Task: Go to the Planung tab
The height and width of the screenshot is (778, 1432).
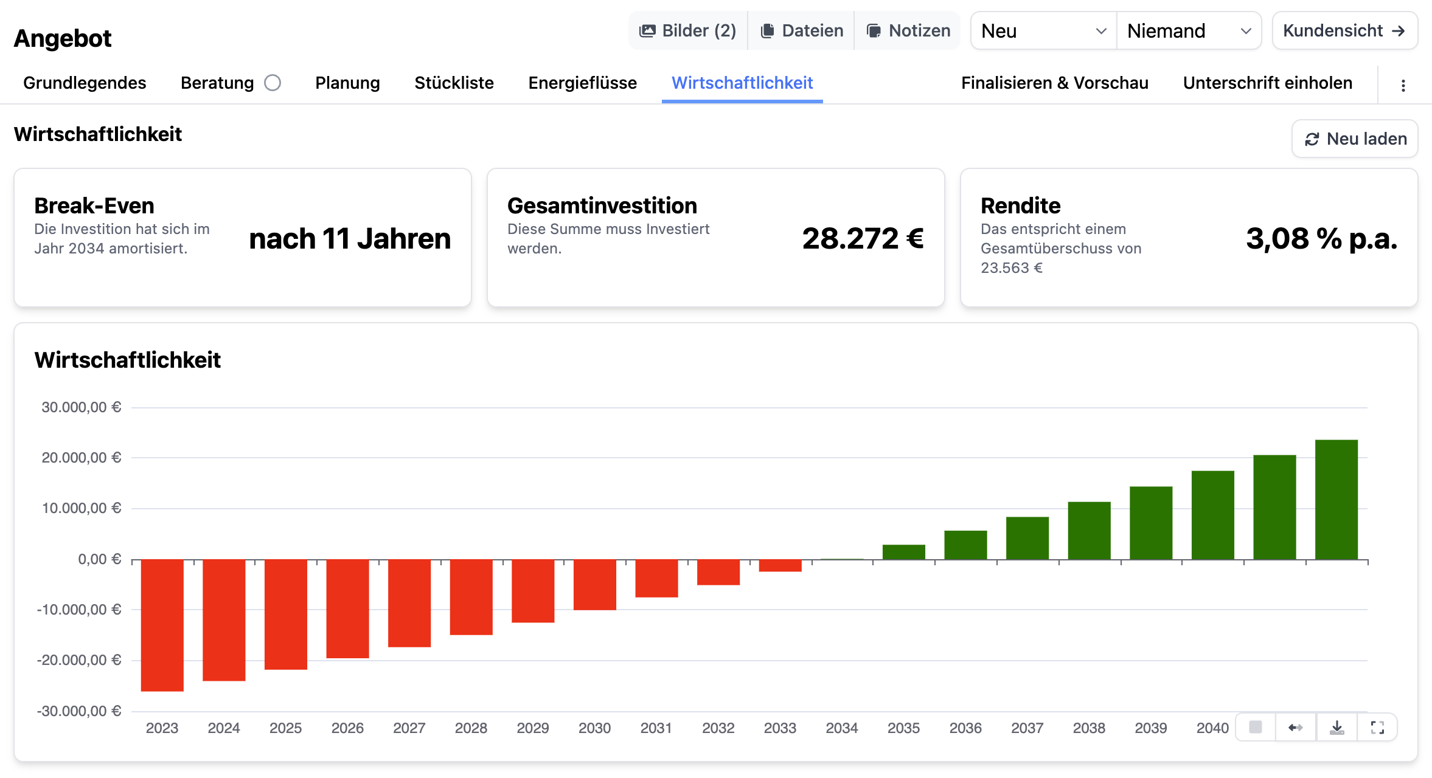Action: click(347, 83)
